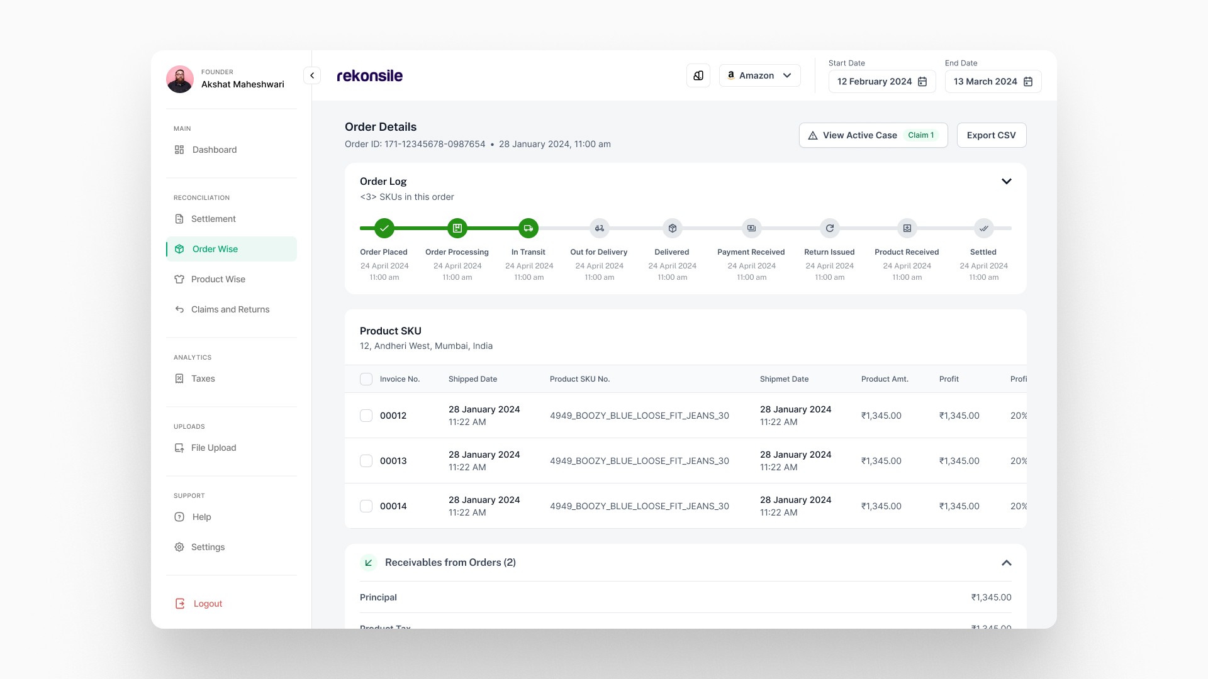This screenshot has height=679, width=1208.
Task: Click the Delivered package step icon
Action: 673,228
